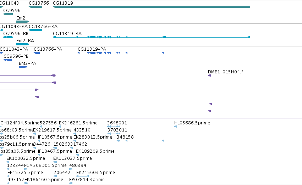The width and height of the screenshot is (302, 185).
Task: Select transcript CG9596-RB
Action: point(8,37)
